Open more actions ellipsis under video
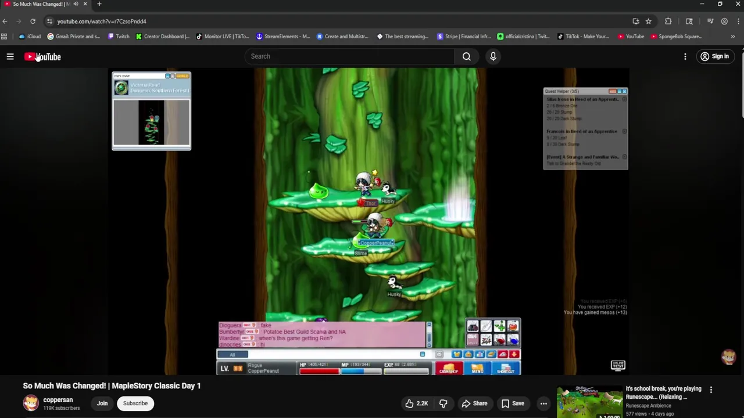Viewport: 744px width, 418px height. tap(543, 403)
